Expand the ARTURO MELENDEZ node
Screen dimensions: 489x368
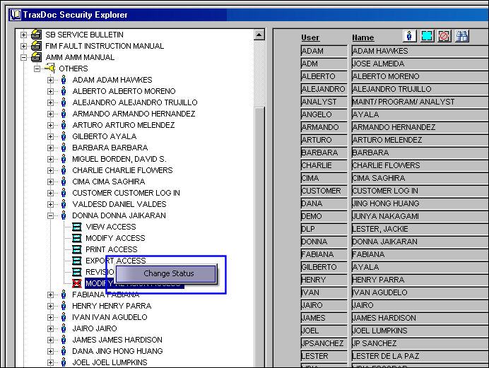(50, 125)
